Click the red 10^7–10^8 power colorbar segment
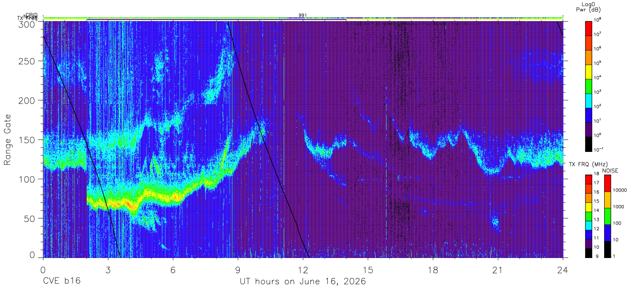Image resolution: width=633 pixels, height=292 pixels. point(589,28)
